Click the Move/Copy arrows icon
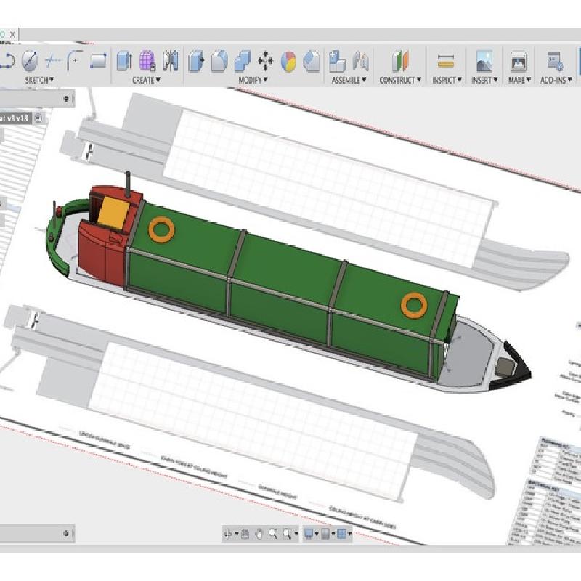 (x=265, y=61)
